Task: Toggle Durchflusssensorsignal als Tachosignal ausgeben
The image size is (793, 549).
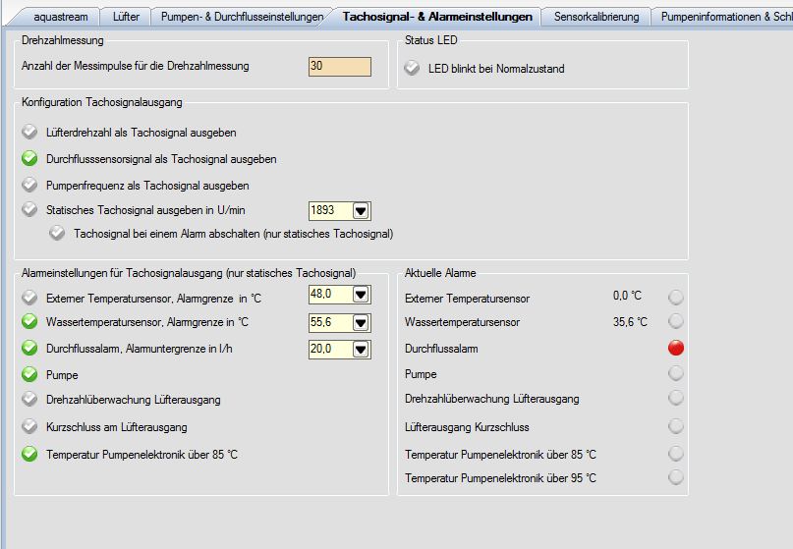Action: 29,158
